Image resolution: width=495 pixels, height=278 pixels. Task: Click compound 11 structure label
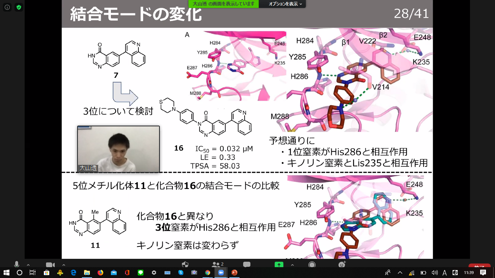tap(95, 245)
